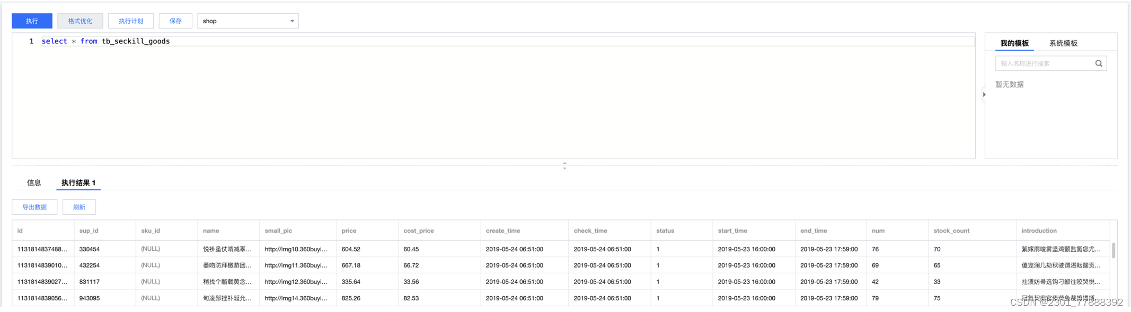The image size is (1131, 312).
Task: Click the start_time column header
Action: coord(754,231)
